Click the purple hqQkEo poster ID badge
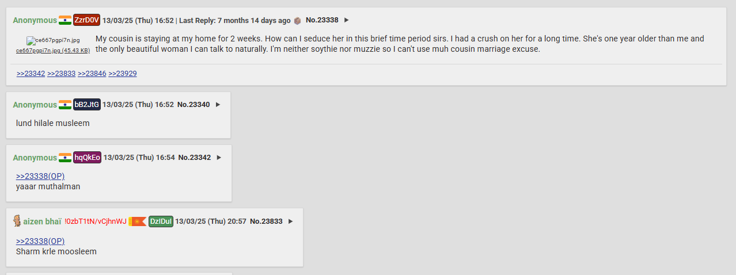This screenshot has width=736, height=275. pos(87,158)
